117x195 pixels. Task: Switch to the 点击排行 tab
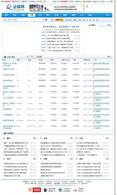(92, 25)
